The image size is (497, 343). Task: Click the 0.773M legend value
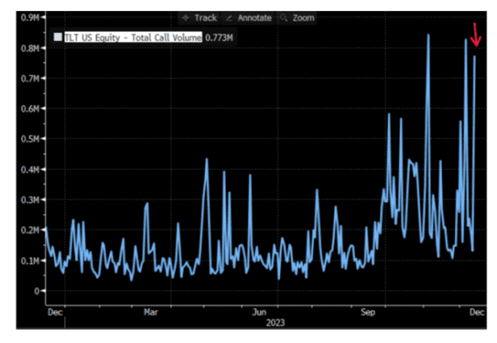coord(219,38)
